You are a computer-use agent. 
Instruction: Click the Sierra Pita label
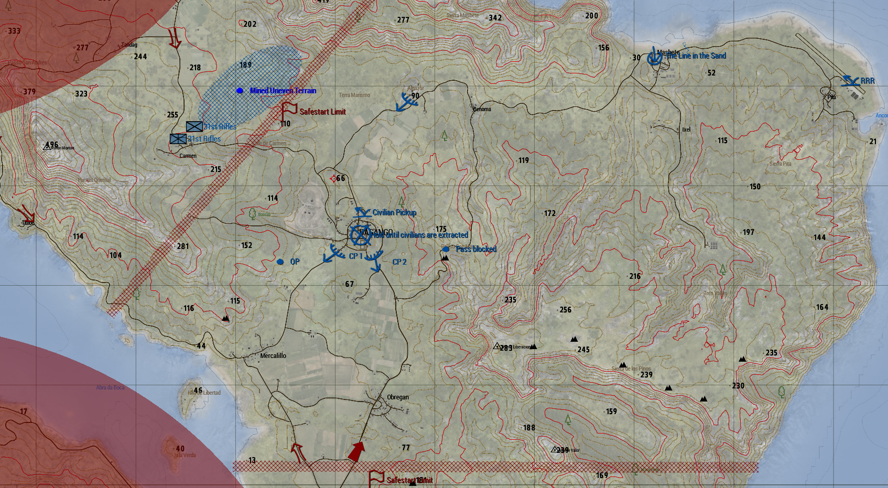coord(781,164)
